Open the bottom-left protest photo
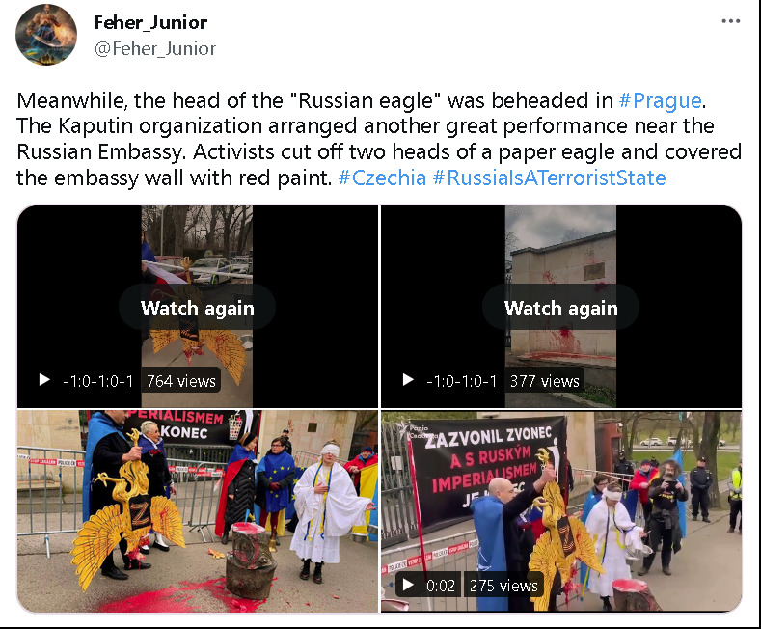 click(x=198, y=511)
